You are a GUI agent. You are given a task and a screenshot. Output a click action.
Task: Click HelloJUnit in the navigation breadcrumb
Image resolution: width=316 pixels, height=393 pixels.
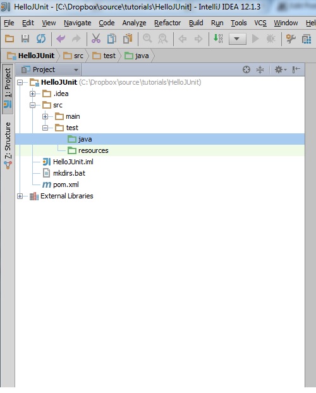pos(30,56)
